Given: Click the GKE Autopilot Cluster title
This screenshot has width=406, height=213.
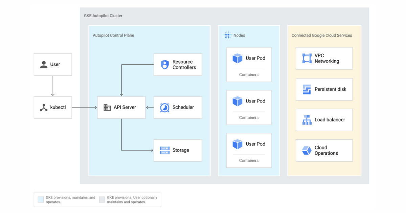Looking at the screenshot, I should click(103, 16).
